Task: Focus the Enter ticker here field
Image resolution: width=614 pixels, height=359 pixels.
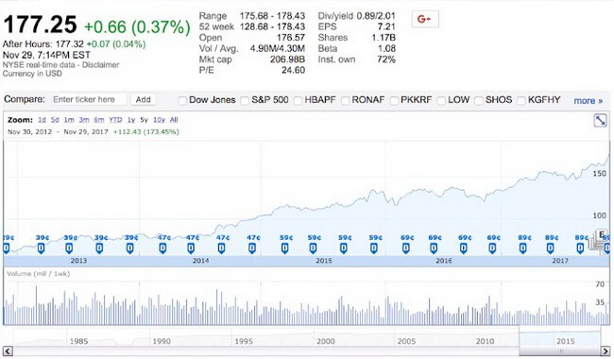Action: (89, 99)
